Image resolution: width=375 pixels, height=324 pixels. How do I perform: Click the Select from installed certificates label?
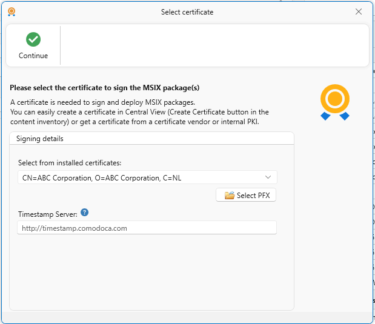[70, 162]
